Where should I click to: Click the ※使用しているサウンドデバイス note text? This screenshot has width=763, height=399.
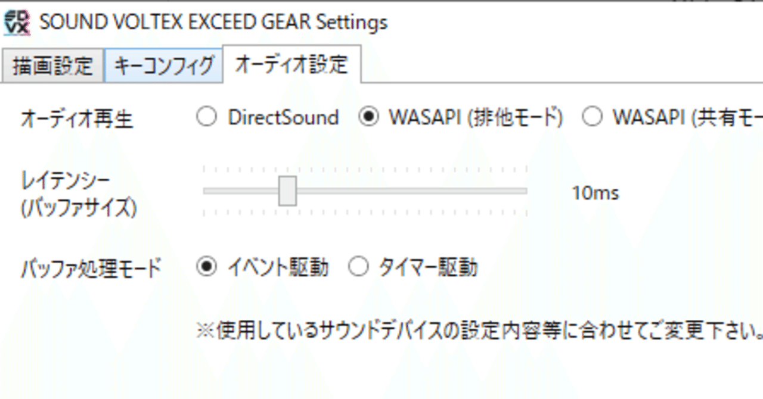[479, 330]
